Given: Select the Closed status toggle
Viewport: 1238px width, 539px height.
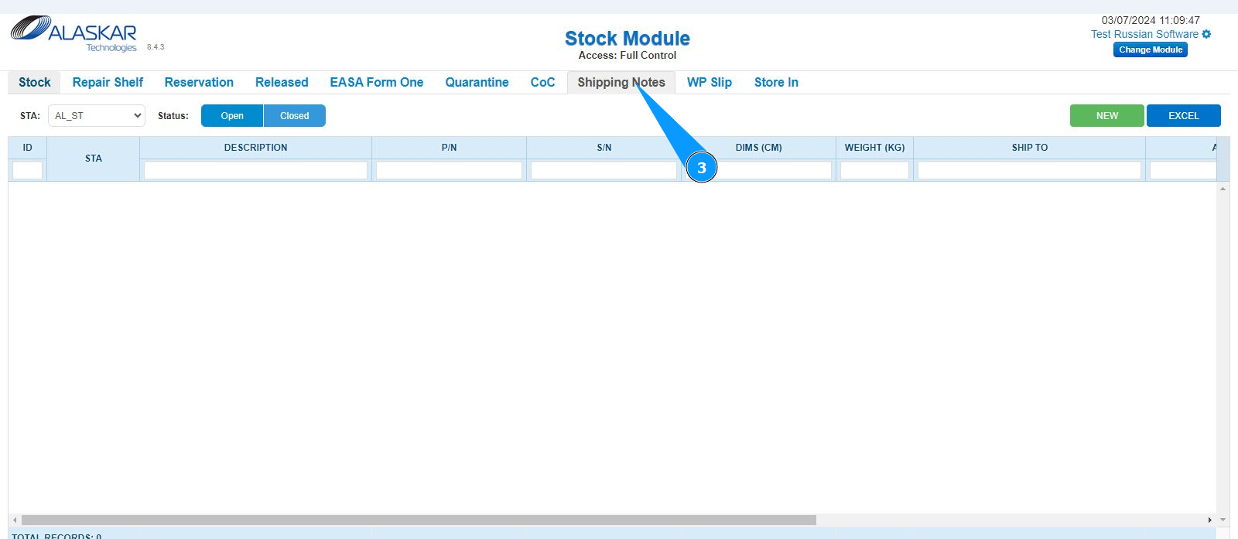Looking at the screenshot, I should tap(294, 116).
